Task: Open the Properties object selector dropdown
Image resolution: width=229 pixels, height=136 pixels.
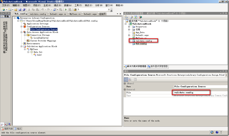Action: (226, 75)
